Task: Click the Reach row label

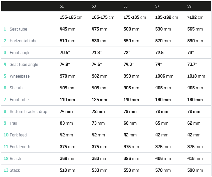Action: (x=16, y=158)
